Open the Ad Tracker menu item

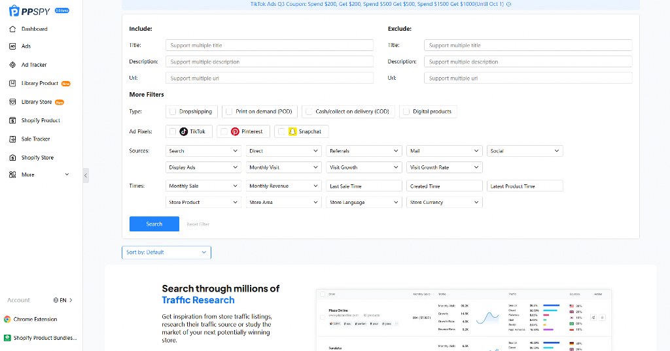point(34,65)
